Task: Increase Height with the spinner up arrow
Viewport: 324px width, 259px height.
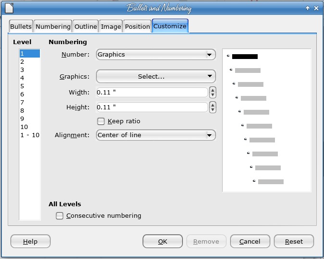Action: click(212, 105)
